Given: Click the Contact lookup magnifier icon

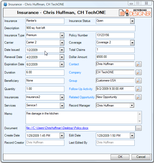Looking at the screenshot, I should [x=138, y=64].
